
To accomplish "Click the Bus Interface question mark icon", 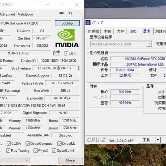I will [78, 68].
